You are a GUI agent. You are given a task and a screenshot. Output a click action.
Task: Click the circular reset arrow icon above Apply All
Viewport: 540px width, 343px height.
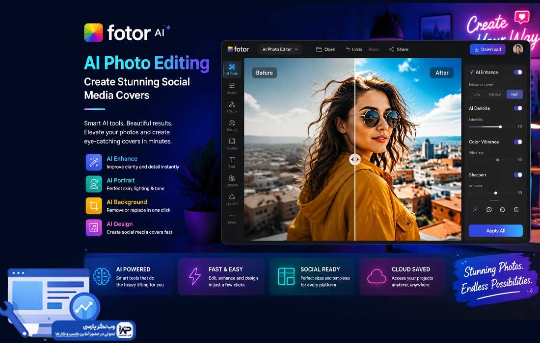click(x=502, y=210)
